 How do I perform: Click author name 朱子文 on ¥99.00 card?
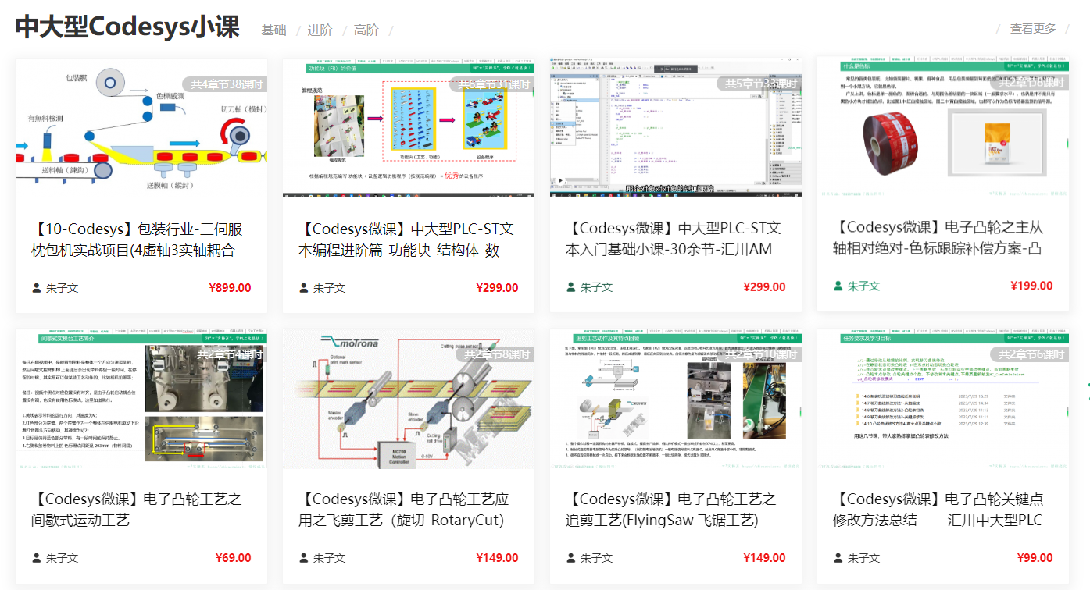[864, 559]
